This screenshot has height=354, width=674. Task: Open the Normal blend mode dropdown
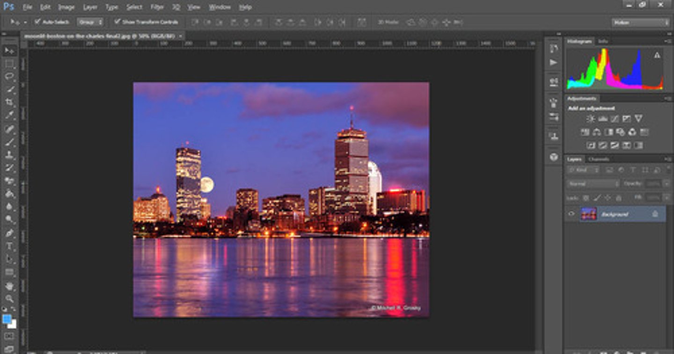pos(593,184)
